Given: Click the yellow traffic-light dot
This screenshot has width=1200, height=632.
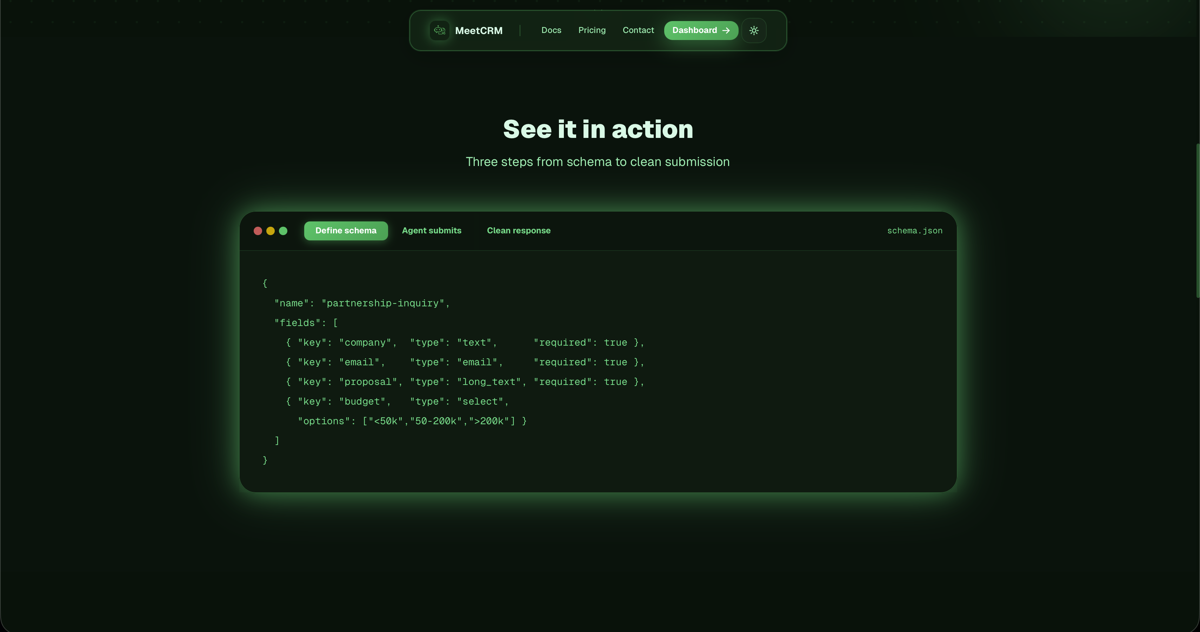Looking at the screenshot, I should 270,231.
